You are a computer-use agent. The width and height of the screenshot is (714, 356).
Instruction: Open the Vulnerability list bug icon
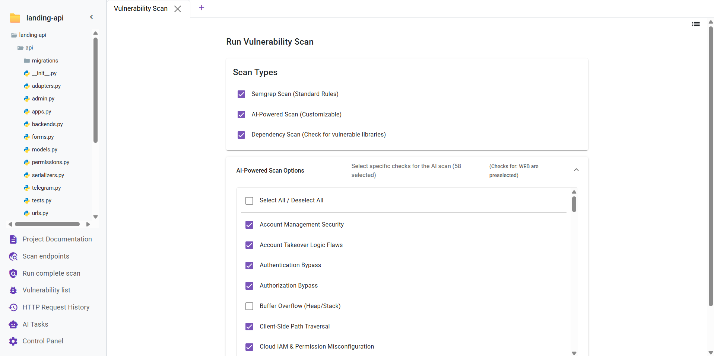click(x=13, y=290)
